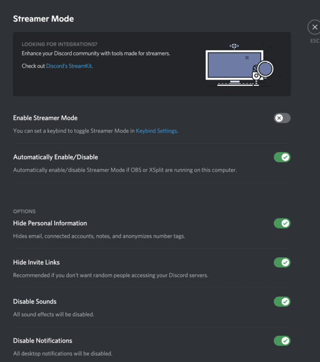Toggle the Disable Notifications switch
The height and width of the screenshot is (362, 320).
tap(282, 340)
